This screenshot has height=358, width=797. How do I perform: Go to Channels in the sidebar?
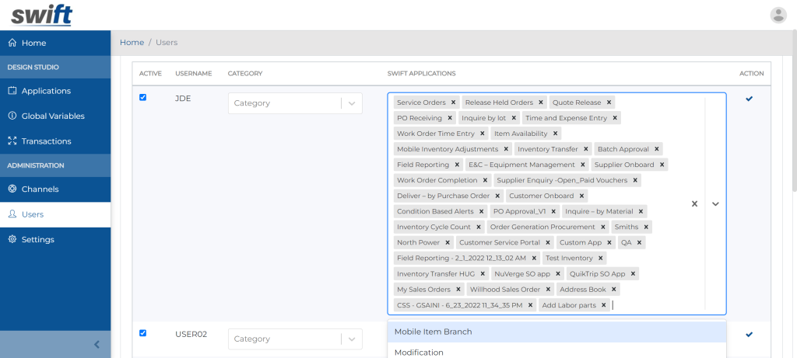tap(40, 189)
